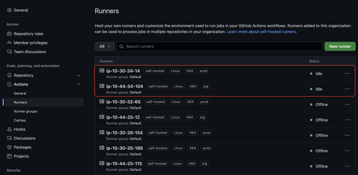The width and height of the screenshot is (358, 175).
Task: Click self-hosted label on ip-10-30-32-65
Action: pos(156,102)
